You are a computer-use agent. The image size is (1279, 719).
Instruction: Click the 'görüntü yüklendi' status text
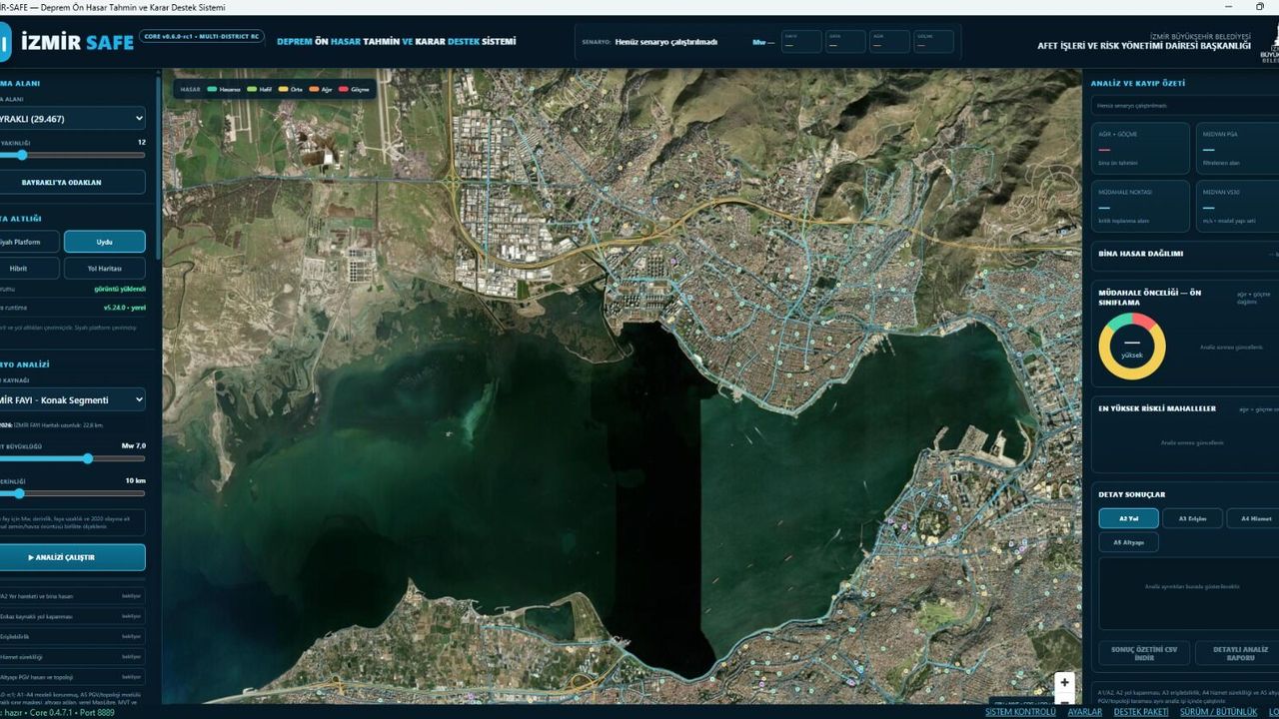(119, 289)
